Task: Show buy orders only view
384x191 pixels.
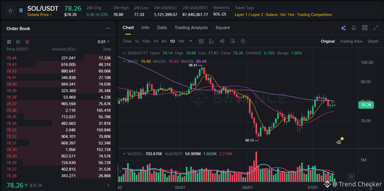Action: [18, 42]
